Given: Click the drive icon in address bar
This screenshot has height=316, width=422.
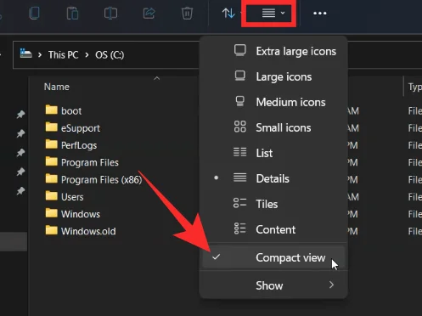Looking at the screenshot, I should point(25,54).
